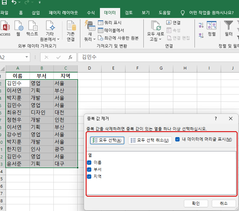
Task: Click the 취소 button
Action: coord(224,203)
